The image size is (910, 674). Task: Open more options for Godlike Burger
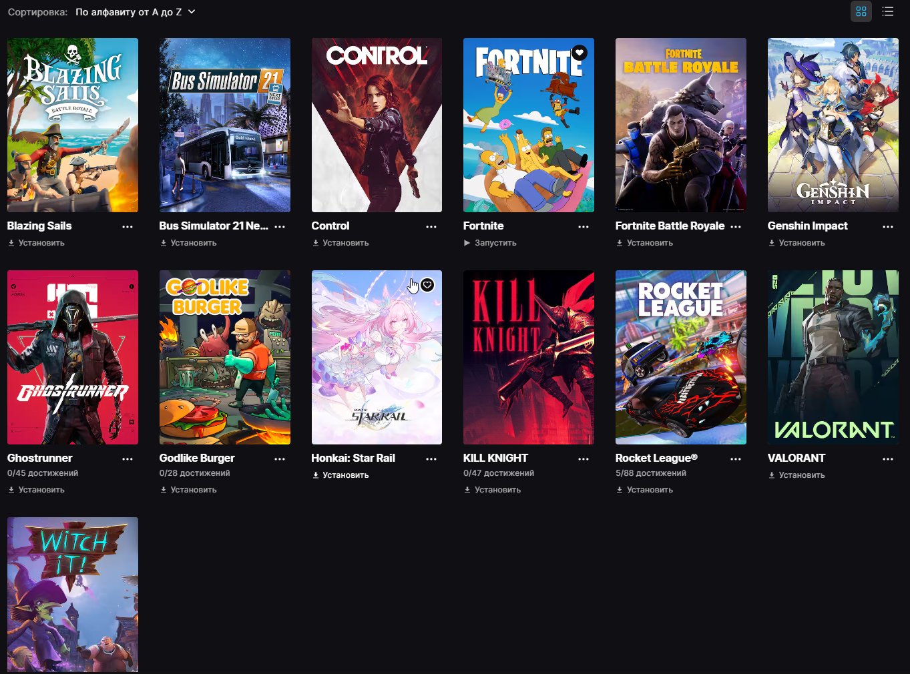pos(280,459)
